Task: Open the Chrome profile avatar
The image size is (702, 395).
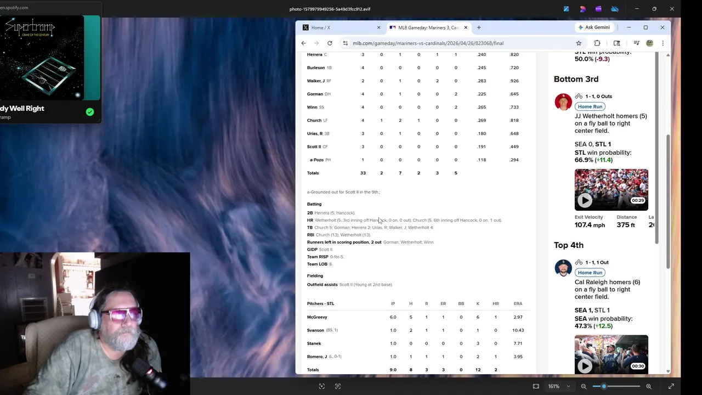Action: (x=649, y=43)
